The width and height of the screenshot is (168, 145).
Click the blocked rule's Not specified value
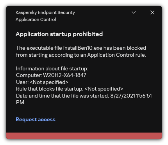click(x=104, y=89)
